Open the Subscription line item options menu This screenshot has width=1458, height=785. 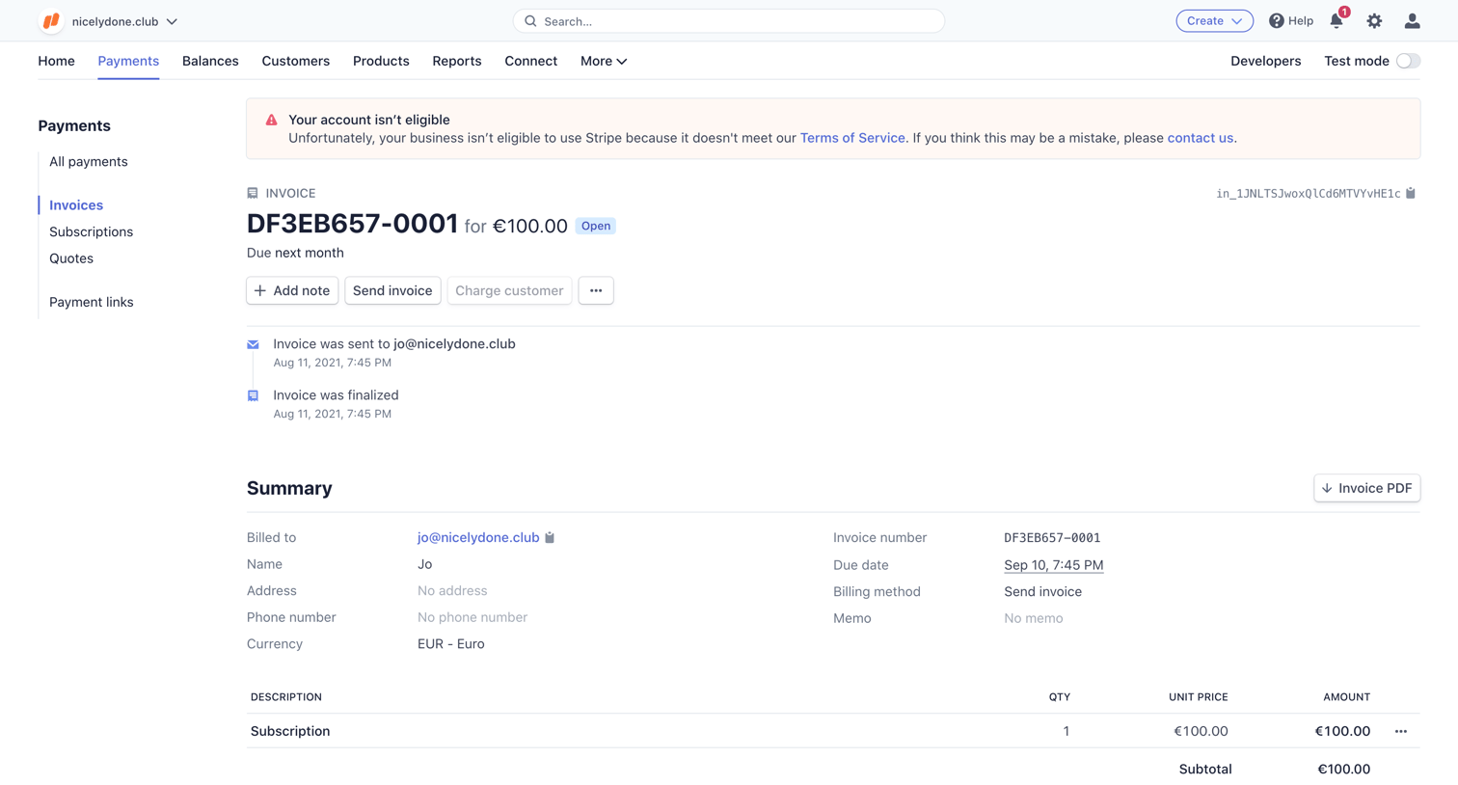pyautogui.click(x=1401, y=731)
